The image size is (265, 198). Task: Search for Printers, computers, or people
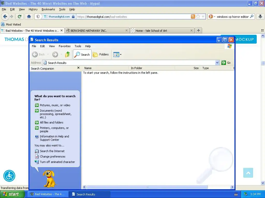click(x=52, y=129)
